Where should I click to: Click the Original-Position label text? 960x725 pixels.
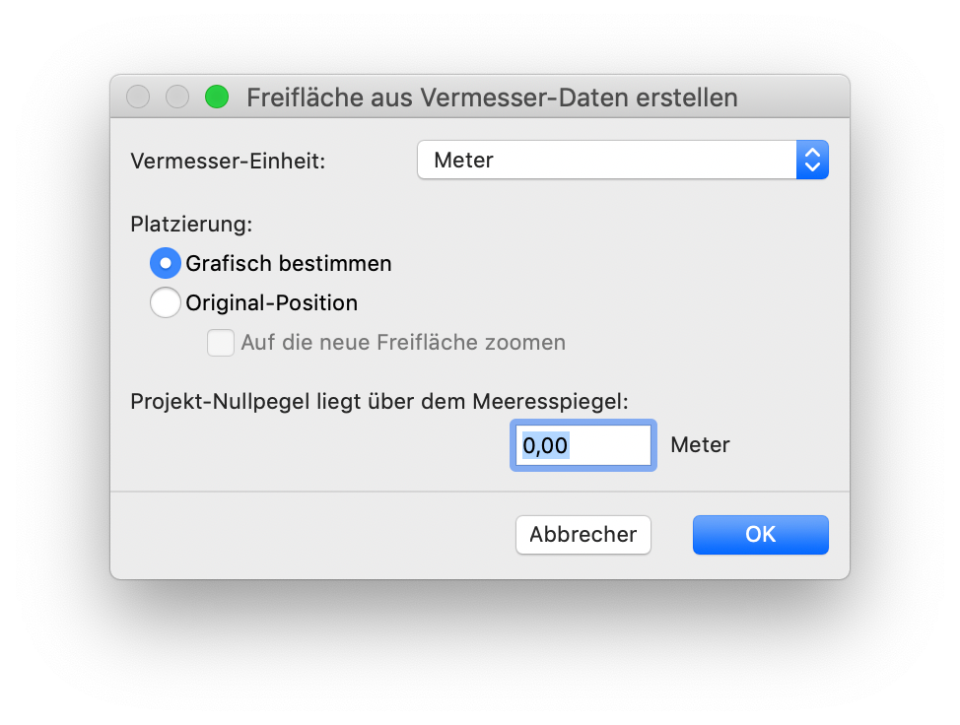pos(271,303)
